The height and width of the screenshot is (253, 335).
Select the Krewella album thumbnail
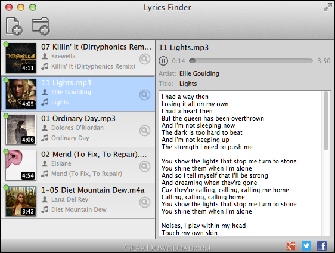click(x=21, y=58)
